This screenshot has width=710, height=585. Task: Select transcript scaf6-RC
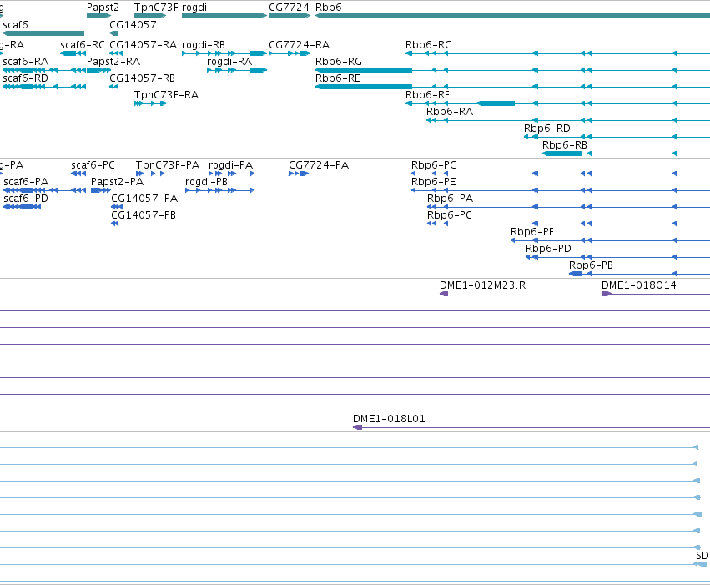pyautogui.click(x=83, y=45)
